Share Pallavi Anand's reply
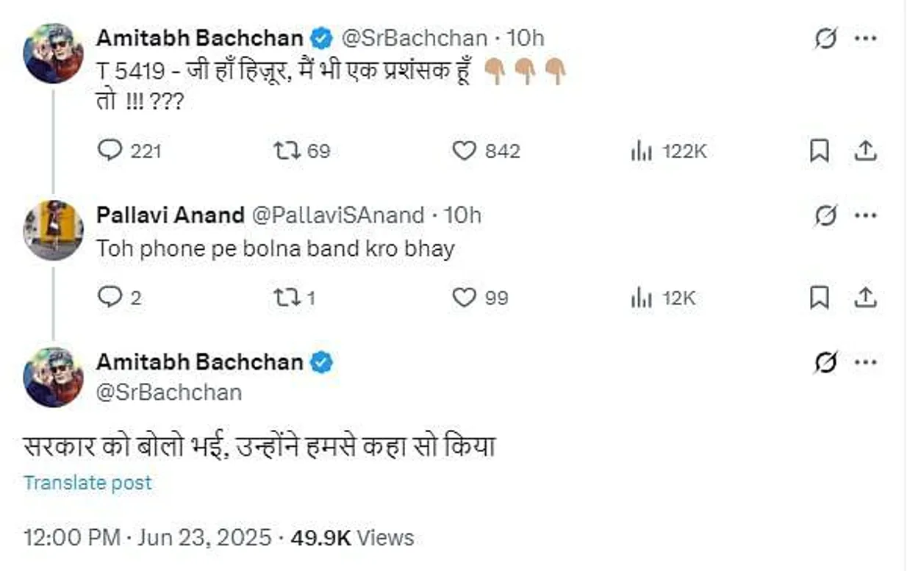 866,297
